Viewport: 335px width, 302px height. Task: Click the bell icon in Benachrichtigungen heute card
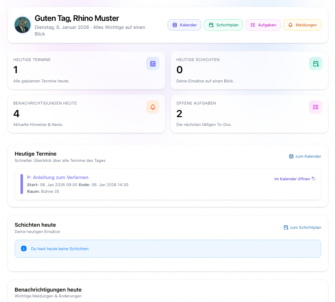point(152,107)
